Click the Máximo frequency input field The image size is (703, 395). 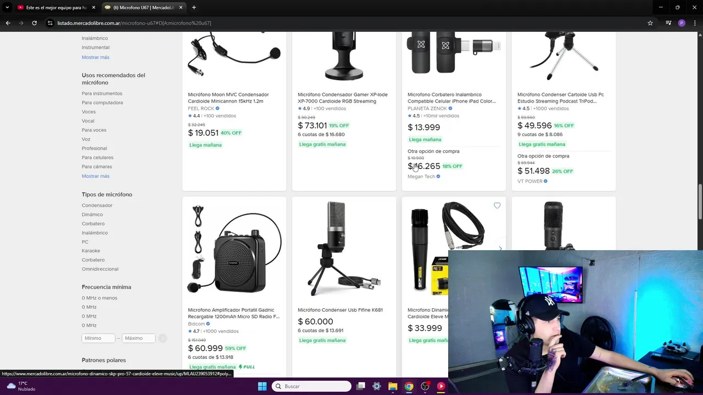tap(138, 338)
